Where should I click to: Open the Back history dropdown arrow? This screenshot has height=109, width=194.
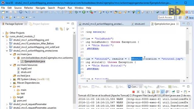point(26,18)
